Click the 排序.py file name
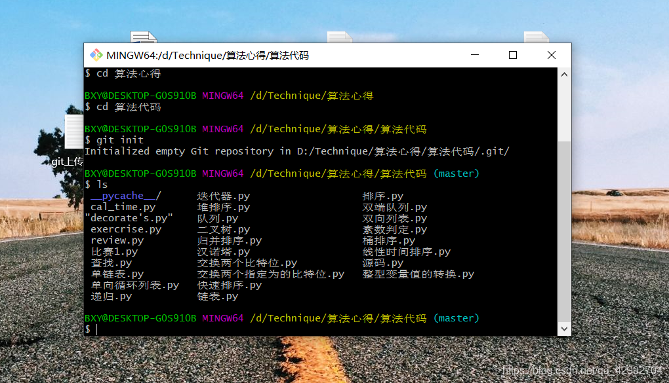 coord(383,196)
